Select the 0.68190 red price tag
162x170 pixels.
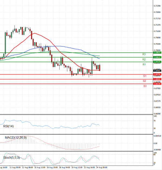pyautogui.click(x=157, y=84)
